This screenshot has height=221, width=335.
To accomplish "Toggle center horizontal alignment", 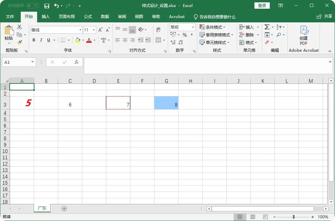I will (125, 40).
